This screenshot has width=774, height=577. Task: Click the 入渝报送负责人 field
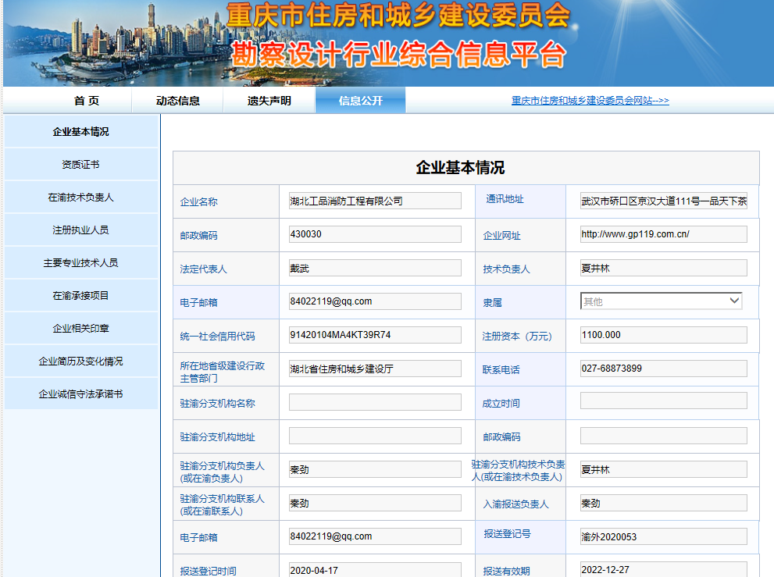[x=663, y=503]
